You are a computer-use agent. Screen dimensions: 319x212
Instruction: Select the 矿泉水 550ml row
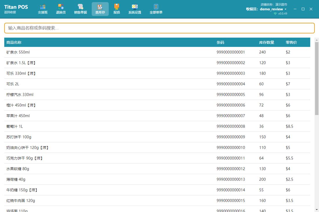point(157,52)
